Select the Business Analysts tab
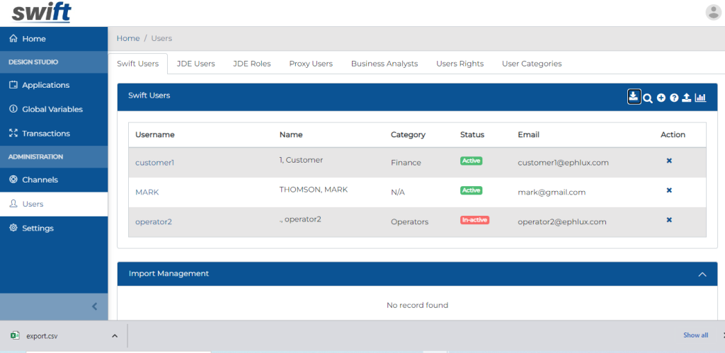 click(x=384, y=64)
